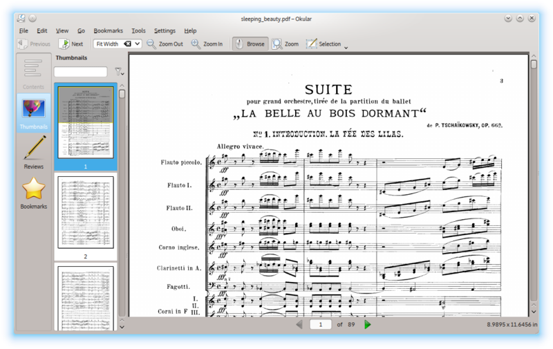Open the Go menu
The height and width of the screenshot is (349, 553).
(81, 30)
